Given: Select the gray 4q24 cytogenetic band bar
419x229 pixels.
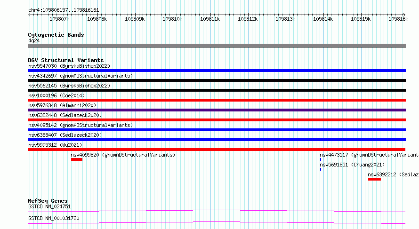Looking at the screenshot, I should pyautogui.click(x=217, y=46).
